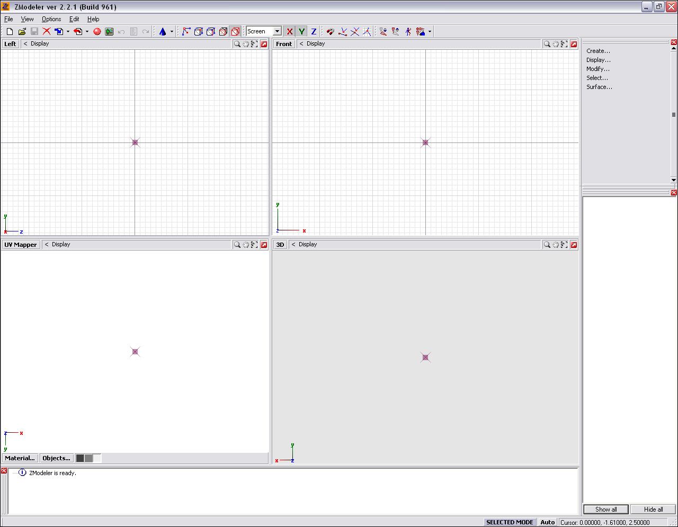This screenshot has width=678, height=527.
Task: Click the red X delete icon in toolbar
Action: pyautogui.click(x=47, y=31)
